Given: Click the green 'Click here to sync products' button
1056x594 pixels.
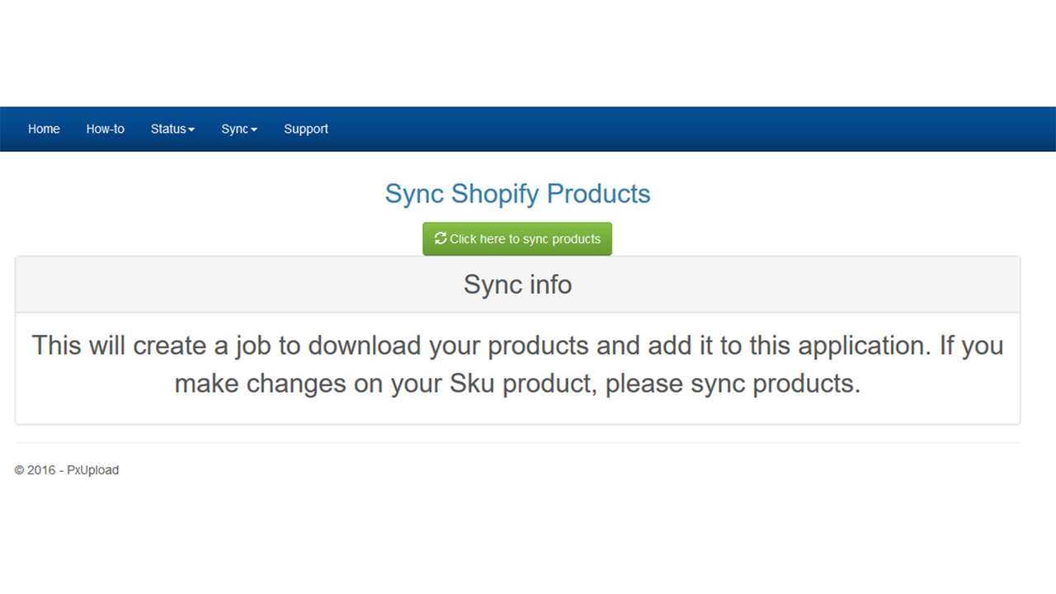Looking at the screenshot, I should pos(517,238).
